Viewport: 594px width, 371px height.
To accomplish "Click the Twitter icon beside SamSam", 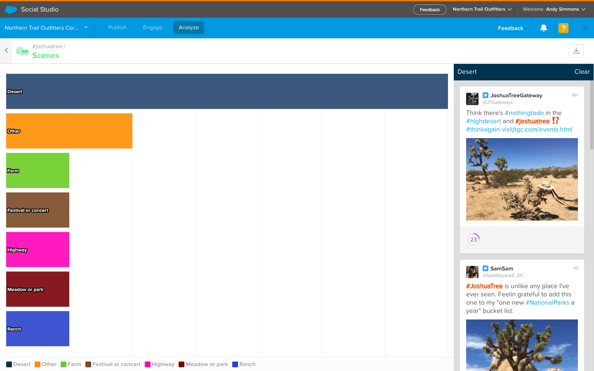I will coord(486,268).
